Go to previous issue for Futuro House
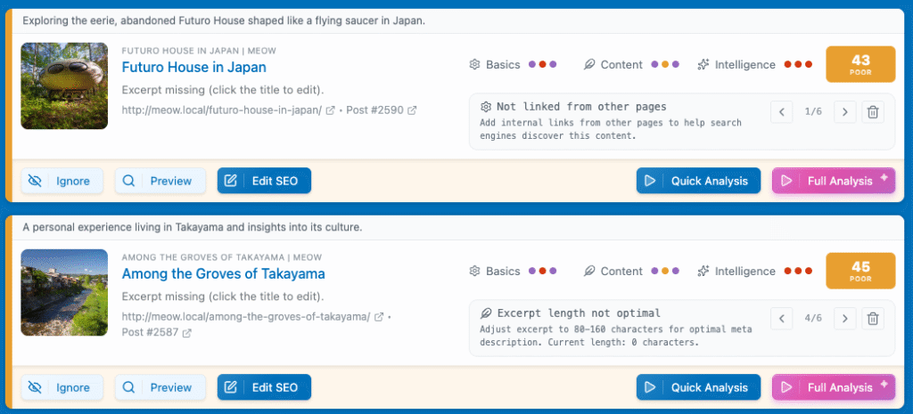This screenshot has height=414, width=913. (x=782, y=112)
